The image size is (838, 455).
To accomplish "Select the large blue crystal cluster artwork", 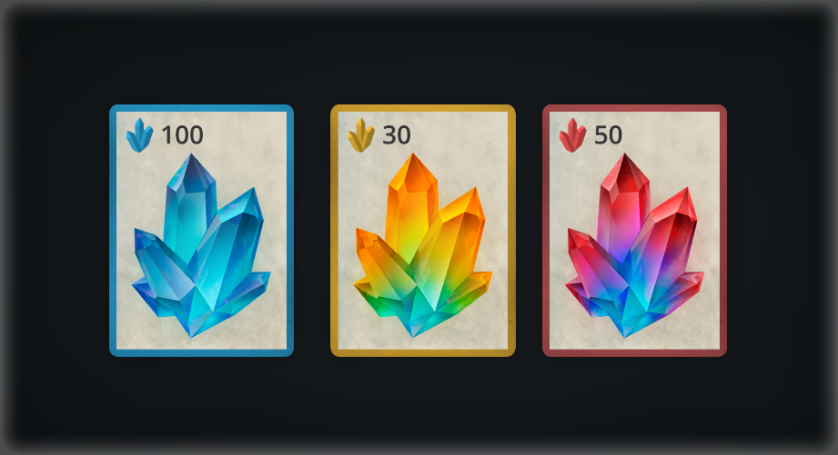I will tap(201, 245).
